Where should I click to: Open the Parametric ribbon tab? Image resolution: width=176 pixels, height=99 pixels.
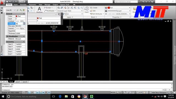point(32,5)
